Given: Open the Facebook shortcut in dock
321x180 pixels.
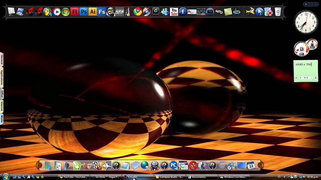Looking at the screenshot, I should click(x=183, y=12).
